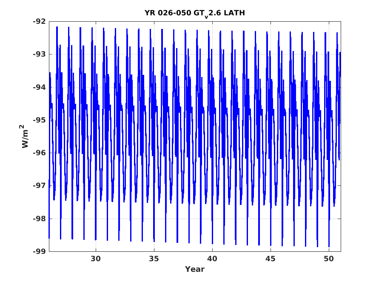Image resolution: width=376 pixels, height=282 pixels.
Task: Click the 'W/m2' y-axis label
Action: (x=24, y=137)
